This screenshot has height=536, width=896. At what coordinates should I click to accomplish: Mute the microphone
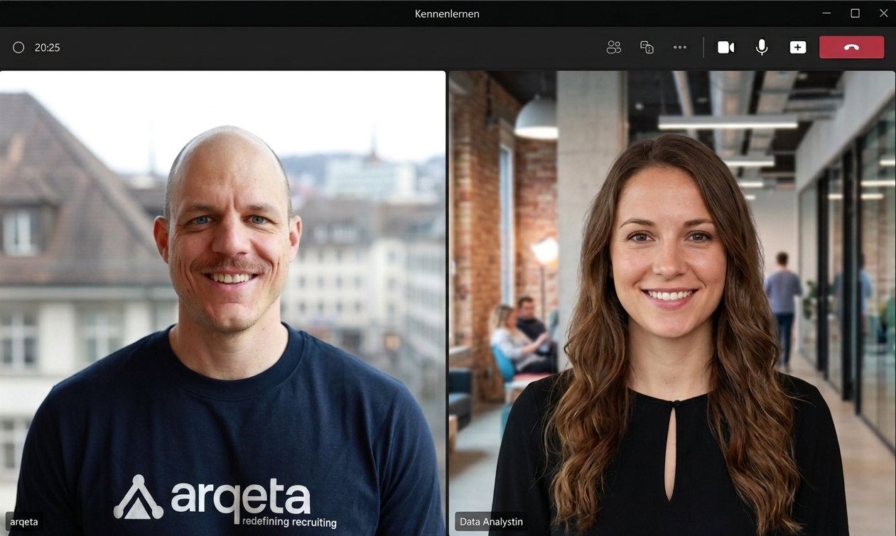click(762, 48)
